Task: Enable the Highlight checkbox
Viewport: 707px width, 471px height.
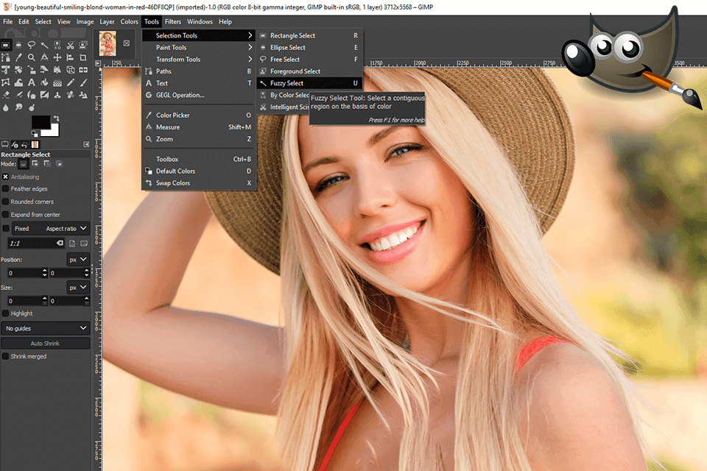Action: [x=5, y=314]
